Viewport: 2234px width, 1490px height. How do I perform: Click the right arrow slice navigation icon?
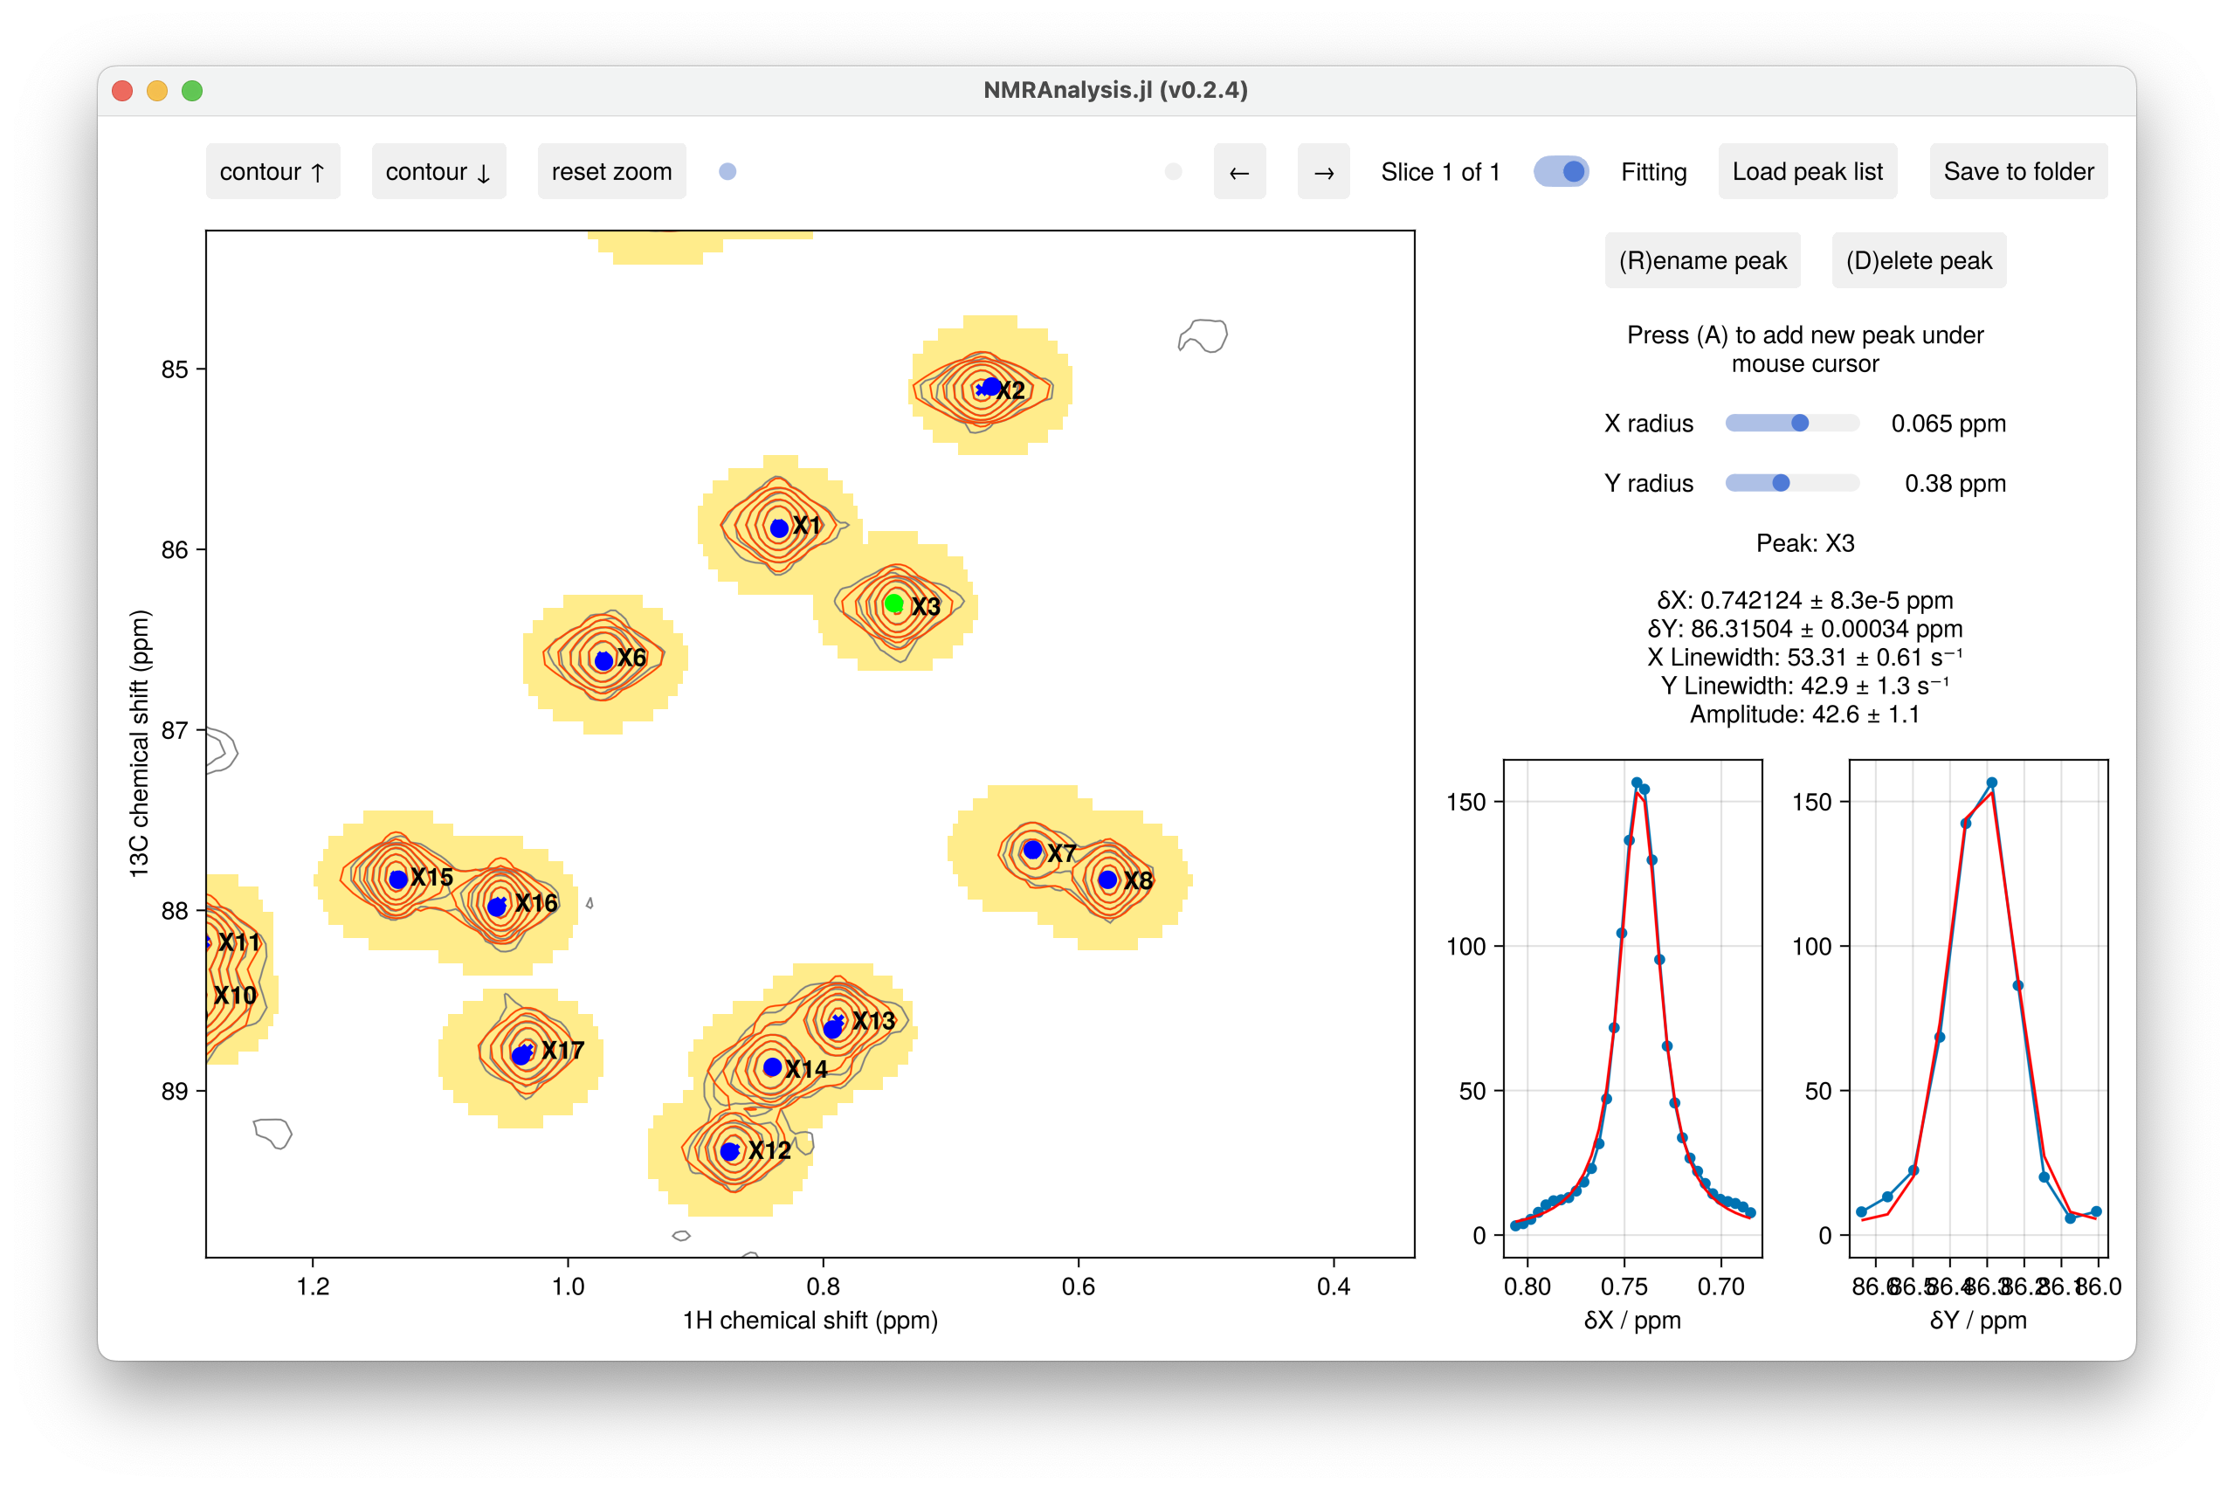coord(1323,172)
